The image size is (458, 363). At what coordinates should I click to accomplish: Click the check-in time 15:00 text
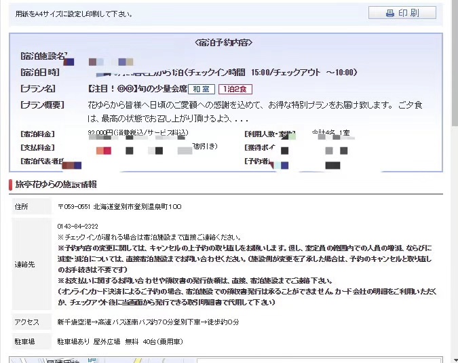[260, 73]
